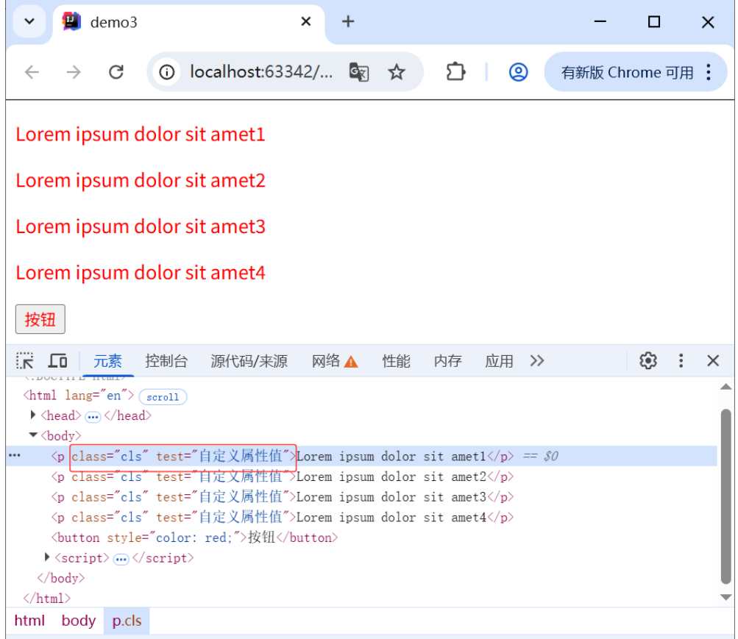
Task: Show more DevTools tabs chevron
Action: click(537, 361)
